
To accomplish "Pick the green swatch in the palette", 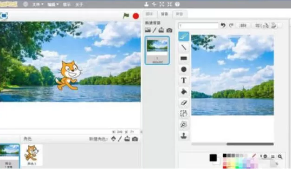I will click(x=237, y=167).
